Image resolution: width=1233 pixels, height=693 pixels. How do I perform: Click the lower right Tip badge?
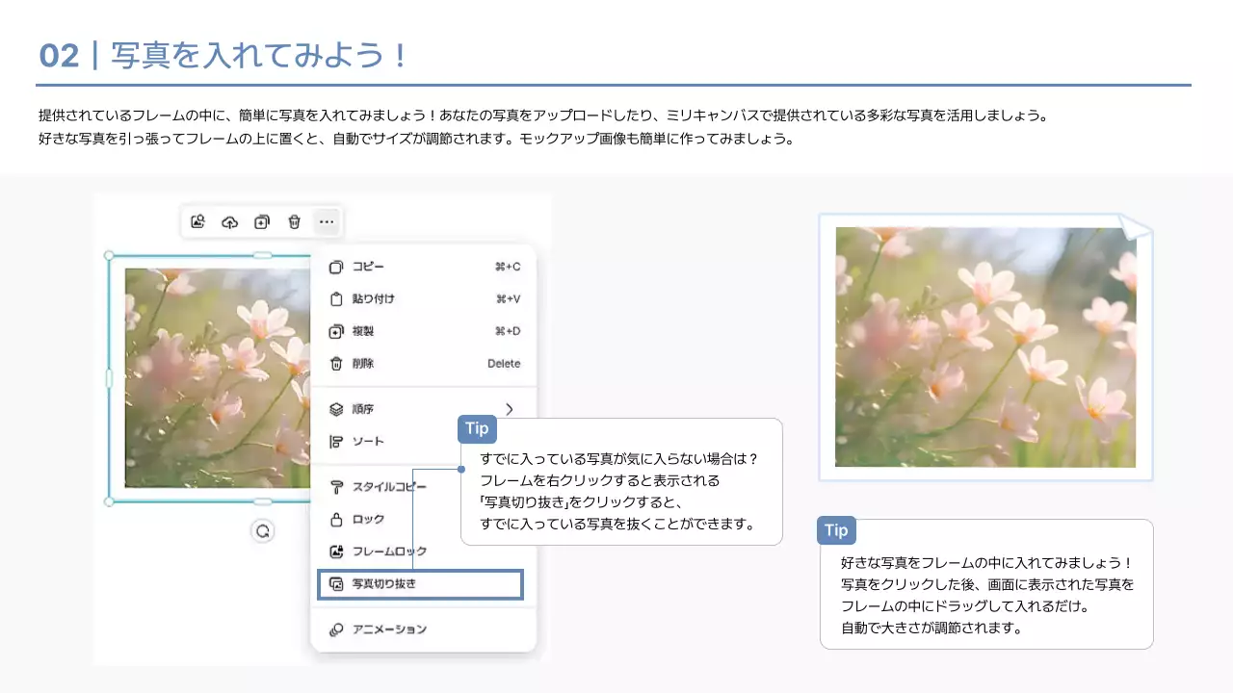835,530
